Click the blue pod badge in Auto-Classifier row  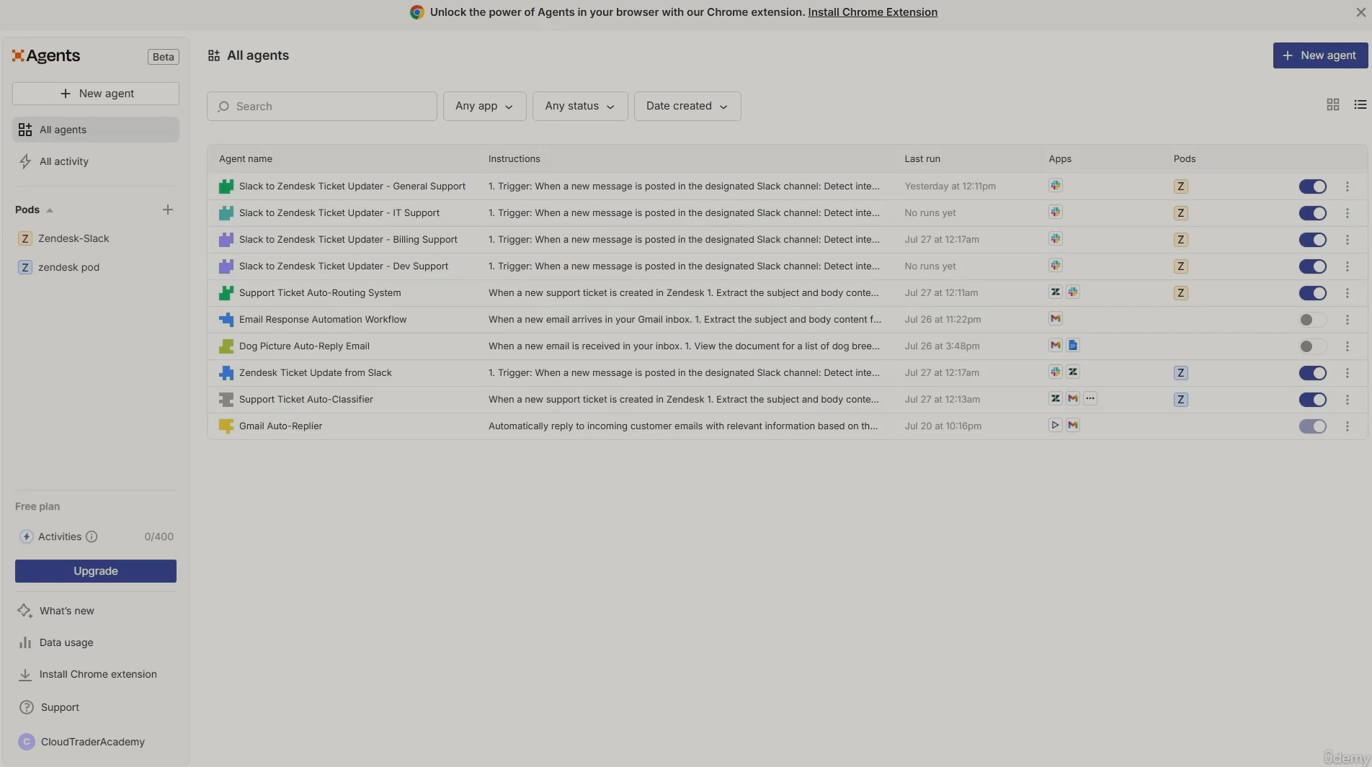[x=1180, y=400]
